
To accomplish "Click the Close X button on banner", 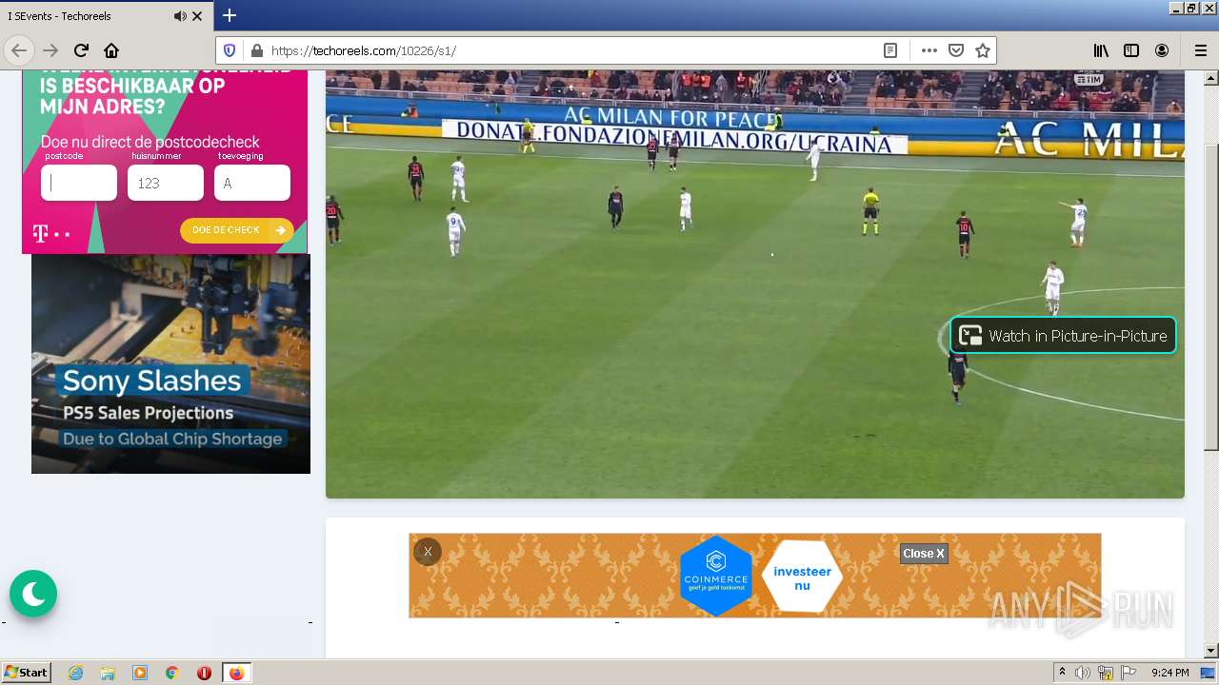I will point(924,554).
